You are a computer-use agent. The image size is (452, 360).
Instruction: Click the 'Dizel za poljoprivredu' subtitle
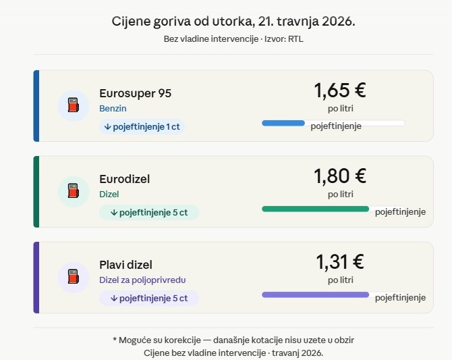[x=142, y=280]
